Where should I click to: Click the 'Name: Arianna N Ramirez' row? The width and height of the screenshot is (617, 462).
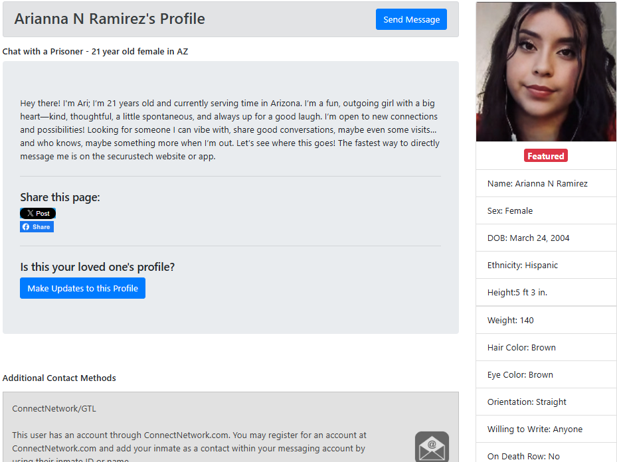(546, 184)
